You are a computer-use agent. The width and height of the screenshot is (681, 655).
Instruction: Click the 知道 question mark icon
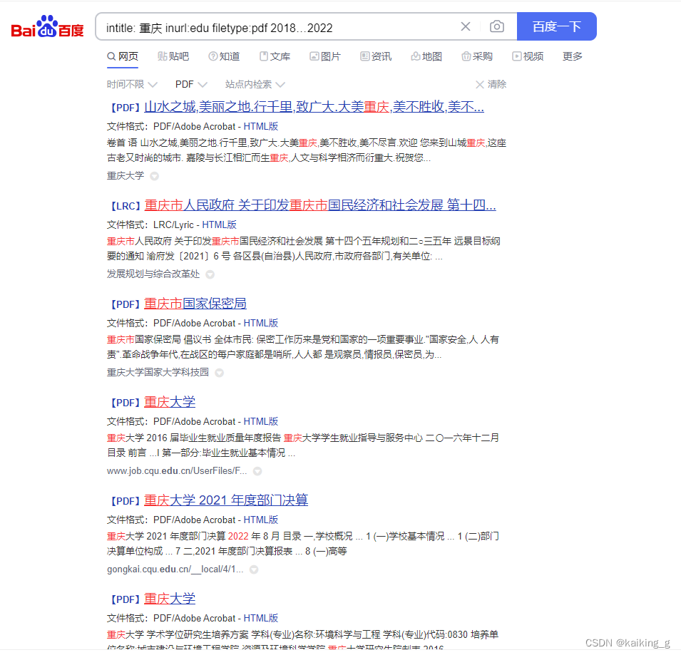tap(213, 56)
